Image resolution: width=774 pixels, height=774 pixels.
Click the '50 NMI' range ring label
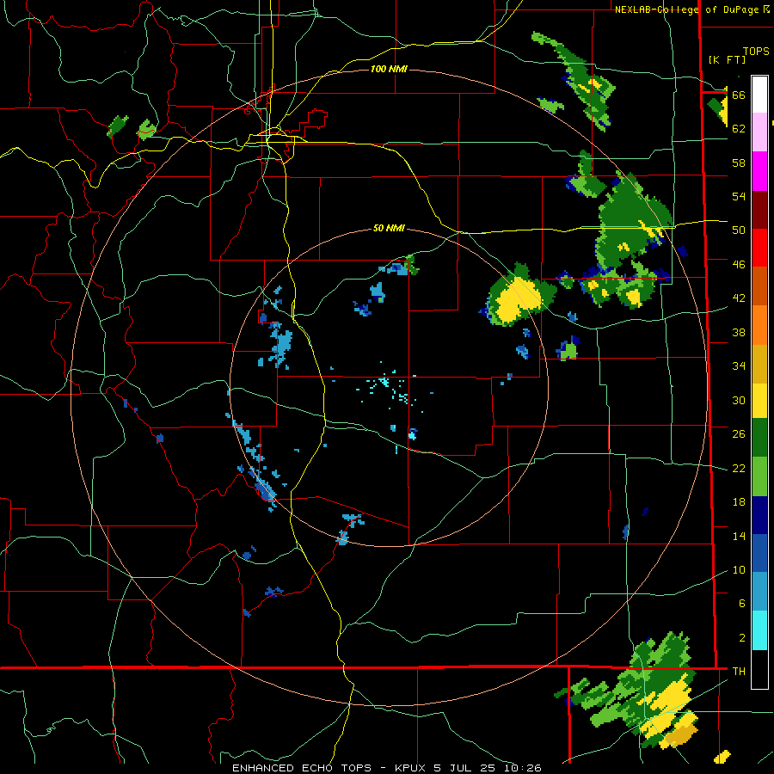(389, 228)
